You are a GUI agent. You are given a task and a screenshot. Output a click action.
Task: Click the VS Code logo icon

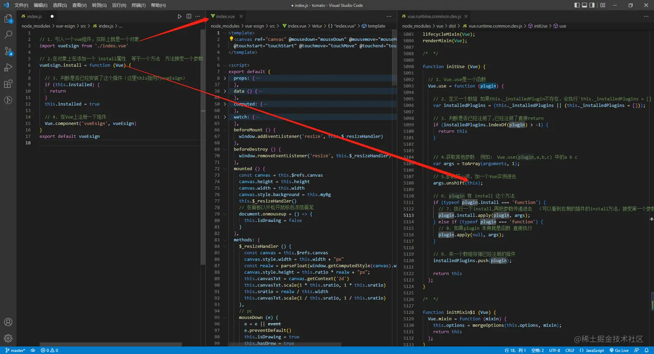(x=6, y=5)
